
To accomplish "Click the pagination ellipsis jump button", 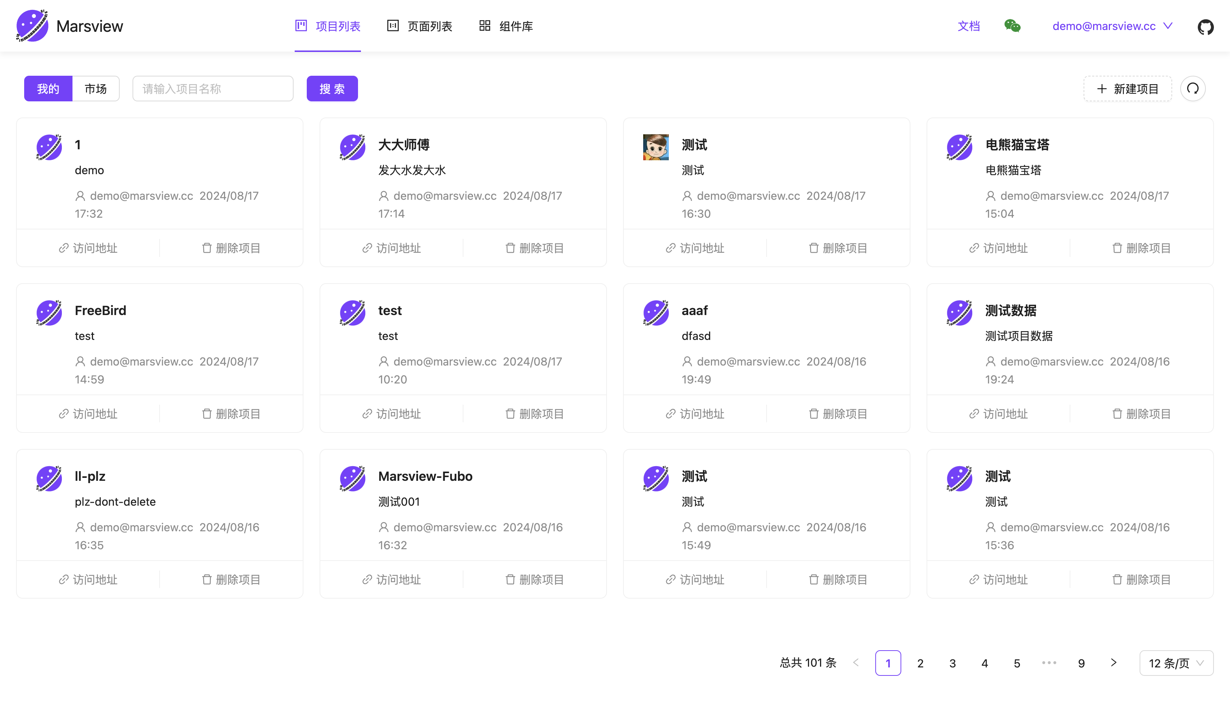I will pos(1049,663).
